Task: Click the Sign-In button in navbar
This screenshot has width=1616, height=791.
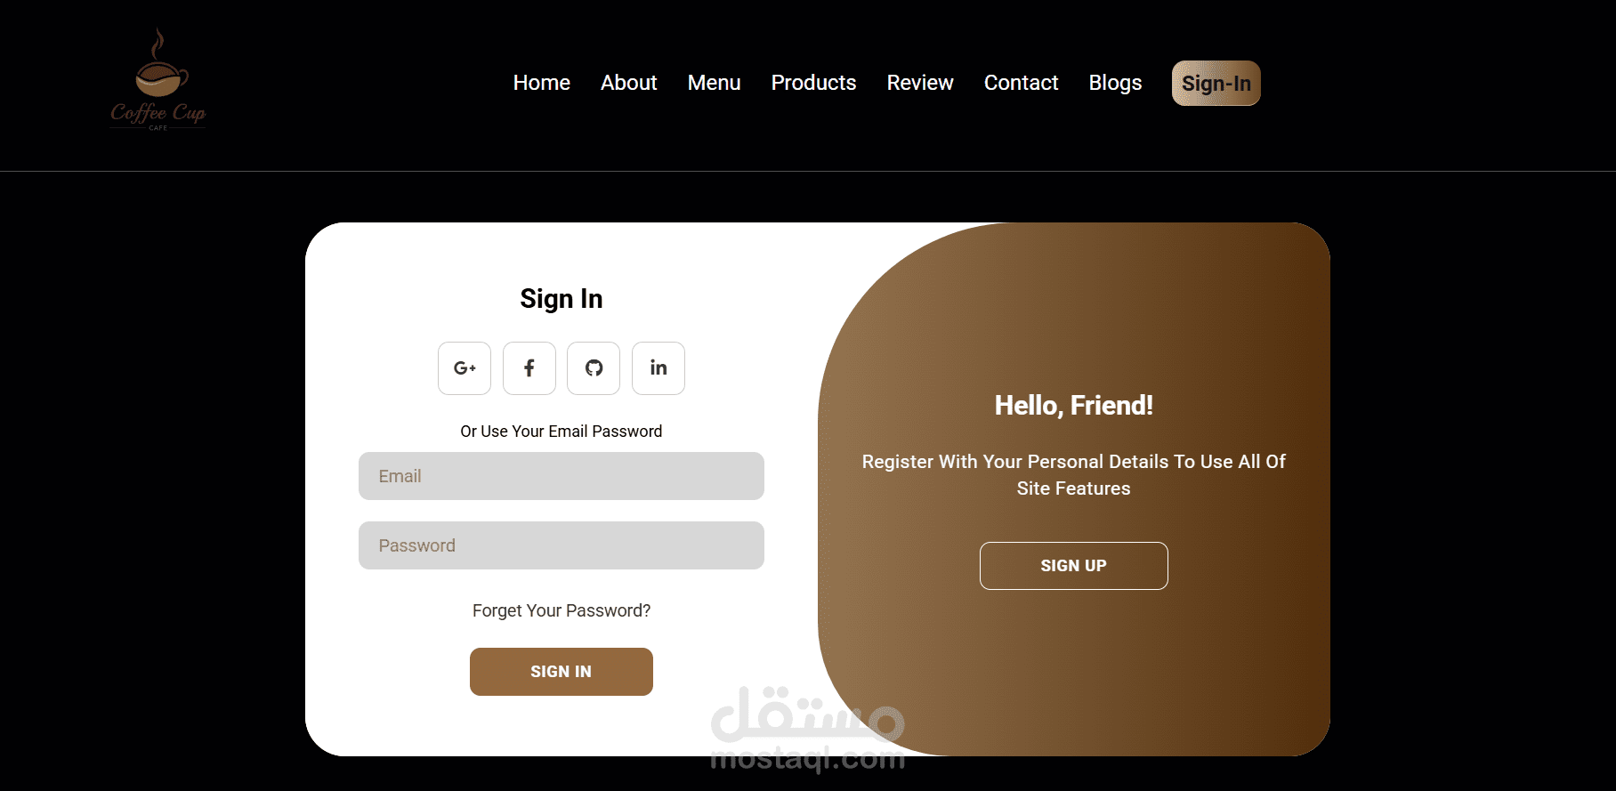Action: 1216,84
